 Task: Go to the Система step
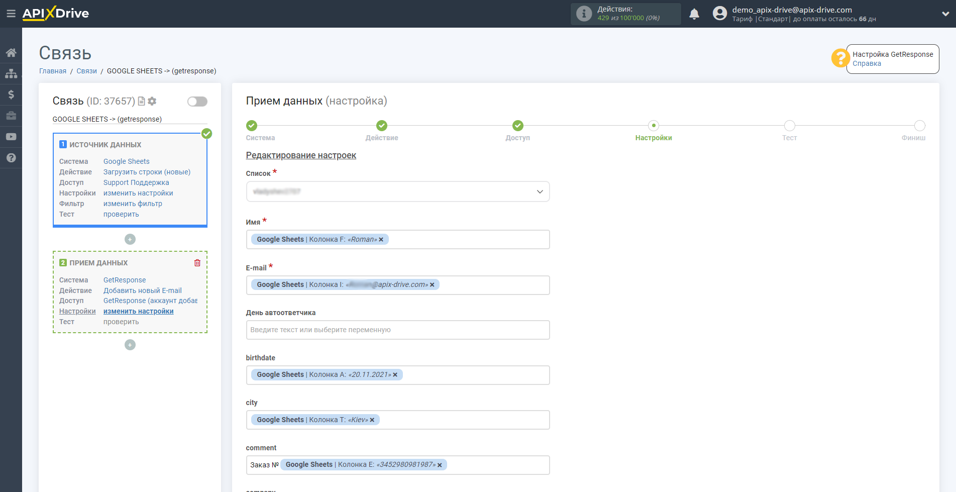pos(252,126)
